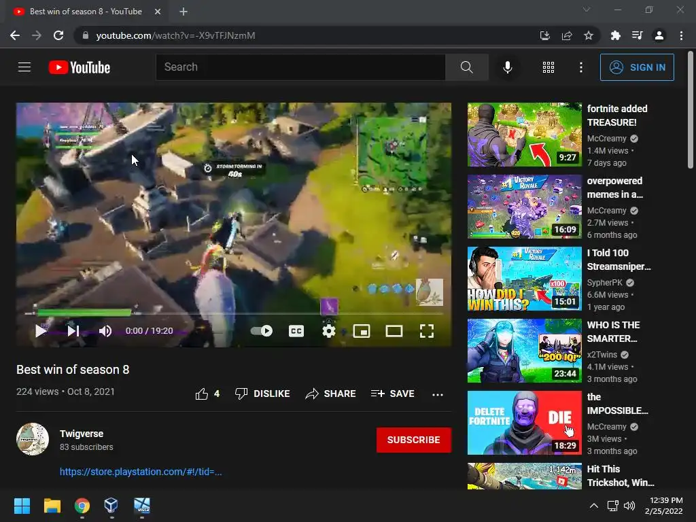Open the SHARE dialog
This screenshot has width=696, height=522.
331,394
